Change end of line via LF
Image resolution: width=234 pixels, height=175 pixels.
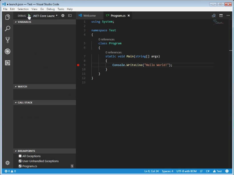coord(201,171)
